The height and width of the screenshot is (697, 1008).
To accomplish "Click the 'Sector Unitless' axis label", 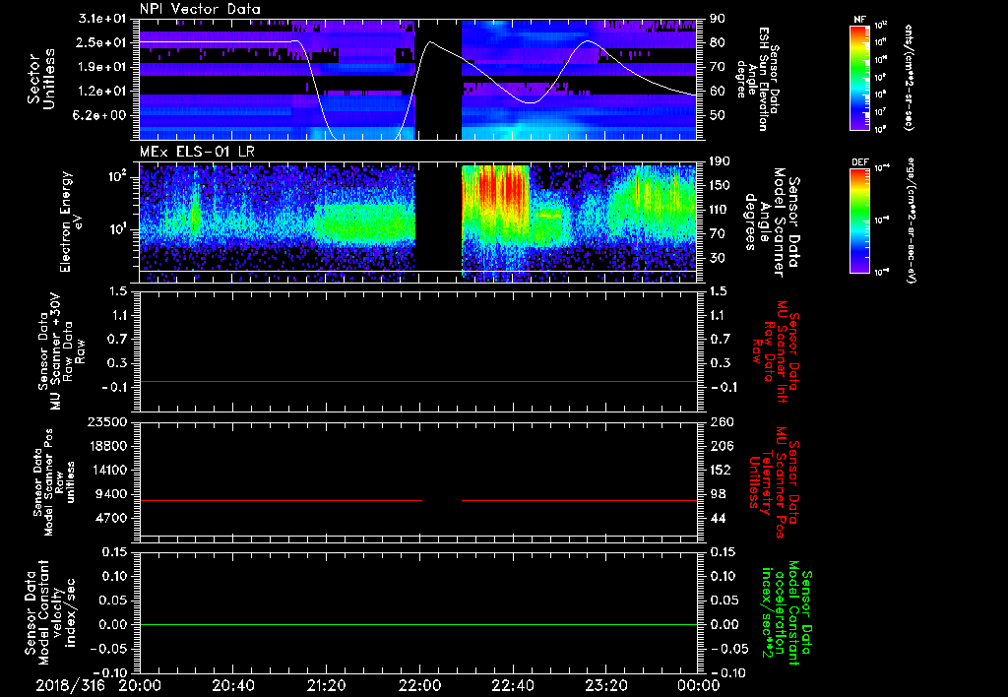I will click(x=41, y=79).
